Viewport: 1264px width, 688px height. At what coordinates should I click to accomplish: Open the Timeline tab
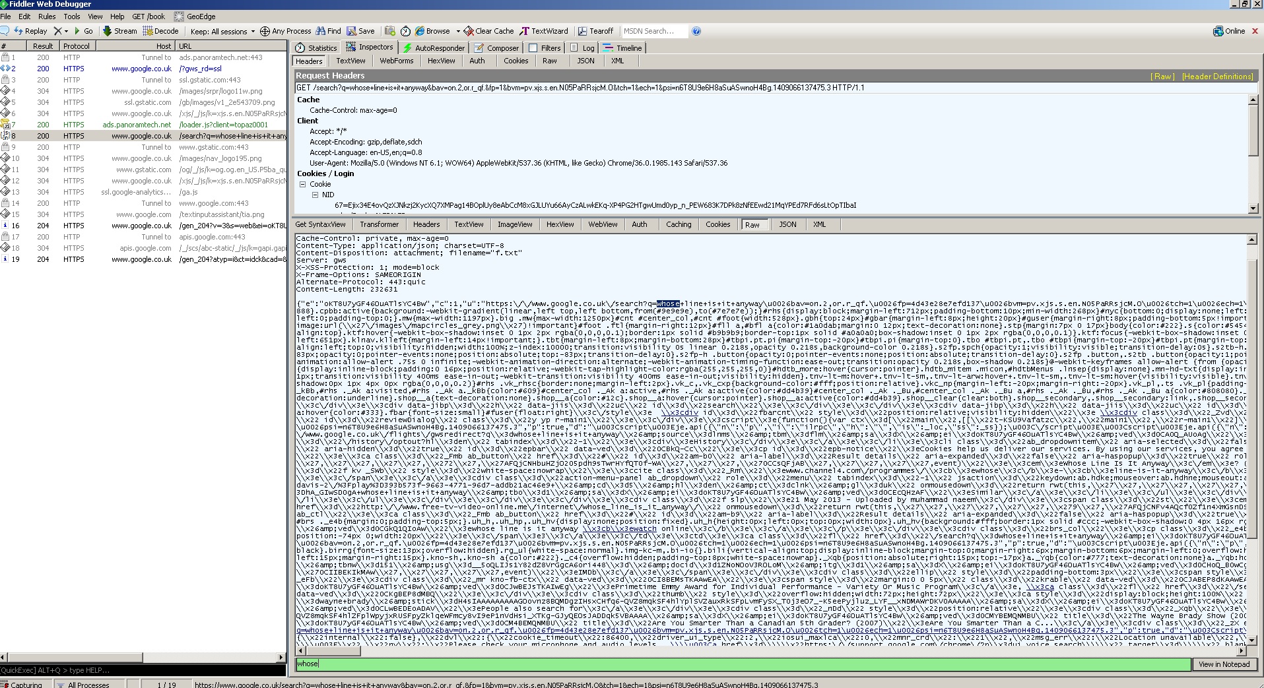622,48
